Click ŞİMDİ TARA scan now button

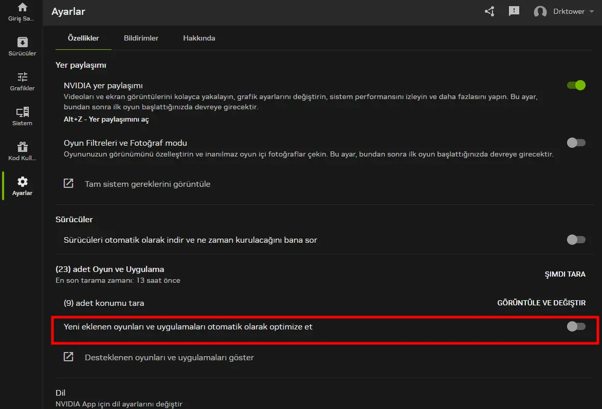565,274
